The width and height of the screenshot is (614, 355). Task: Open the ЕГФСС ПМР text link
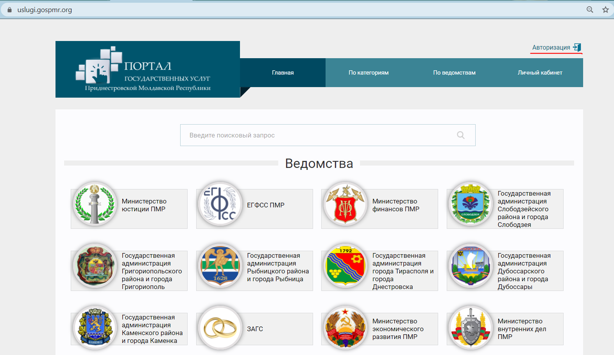[266, 205]
